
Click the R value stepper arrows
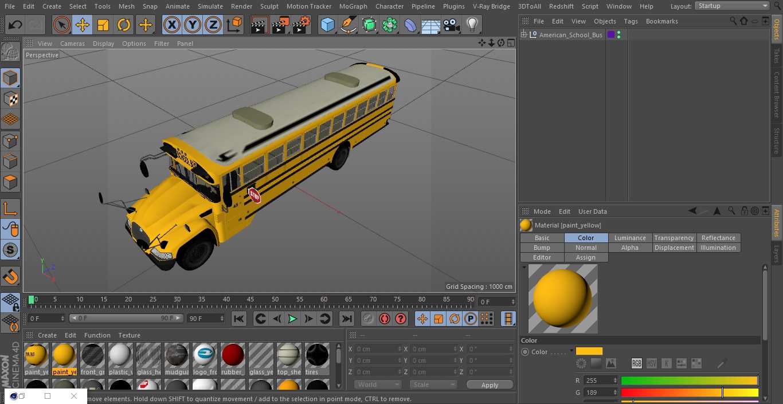616,381
